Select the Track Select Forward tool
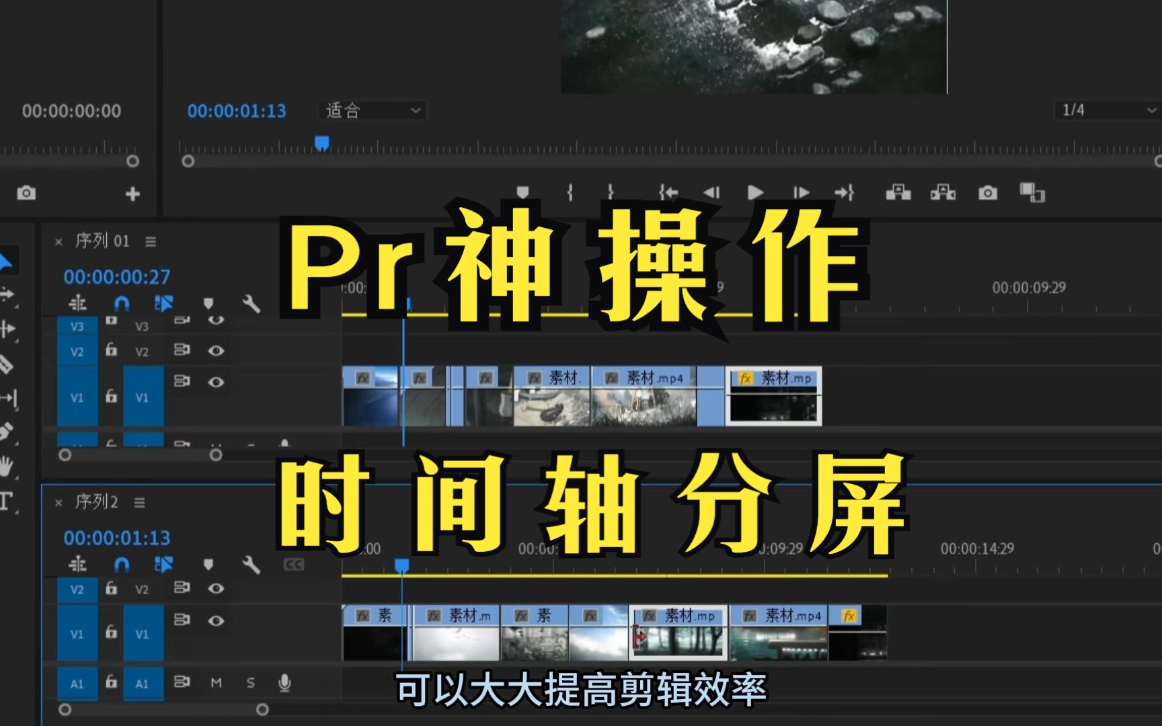 coord(7,294)
